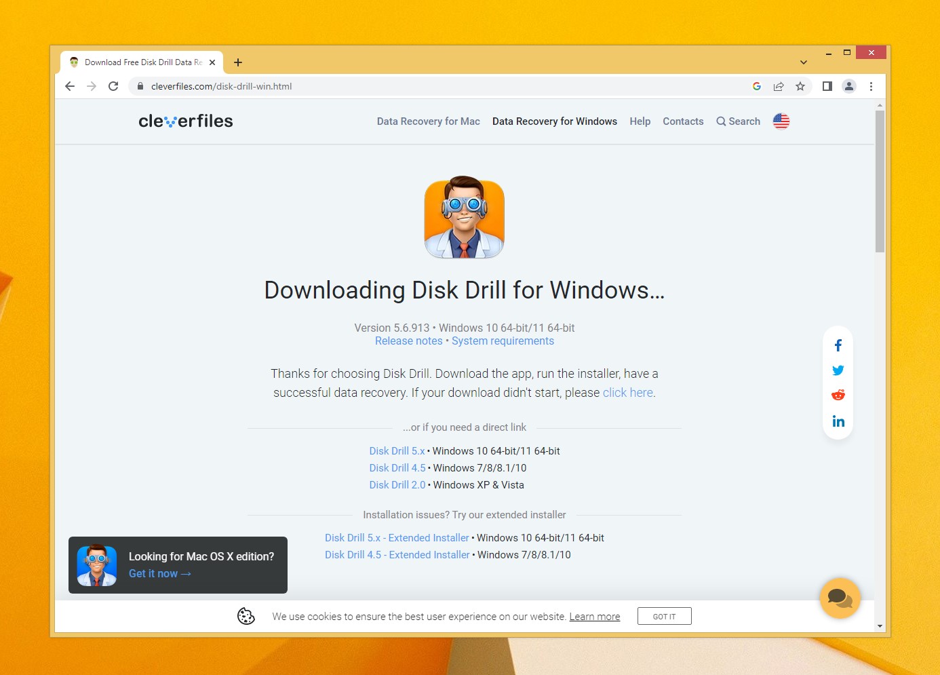Click the Google icon in address bar
Viewport: 940px width, 675px height.
click(x=757, y=86)
